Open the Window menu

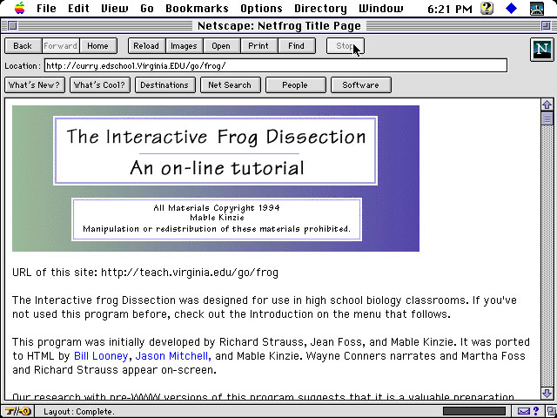click(381, 9)
